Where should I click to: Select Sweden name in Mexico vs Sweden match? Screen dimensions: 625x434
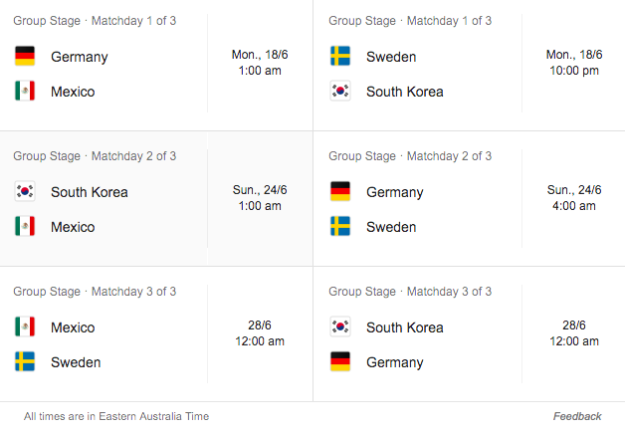(x=76, y=362)
